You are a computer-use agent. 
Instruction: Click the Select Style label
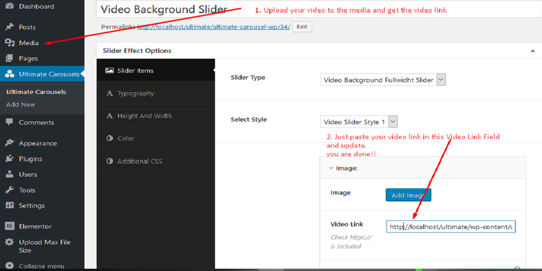(249, 120)
